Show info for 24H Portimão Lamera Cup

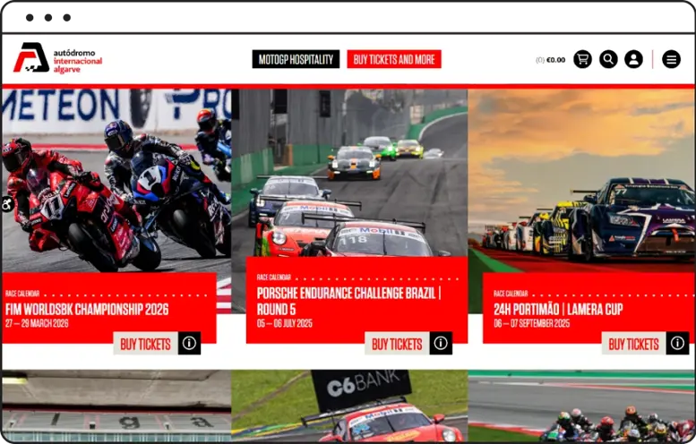click(677, 344)
